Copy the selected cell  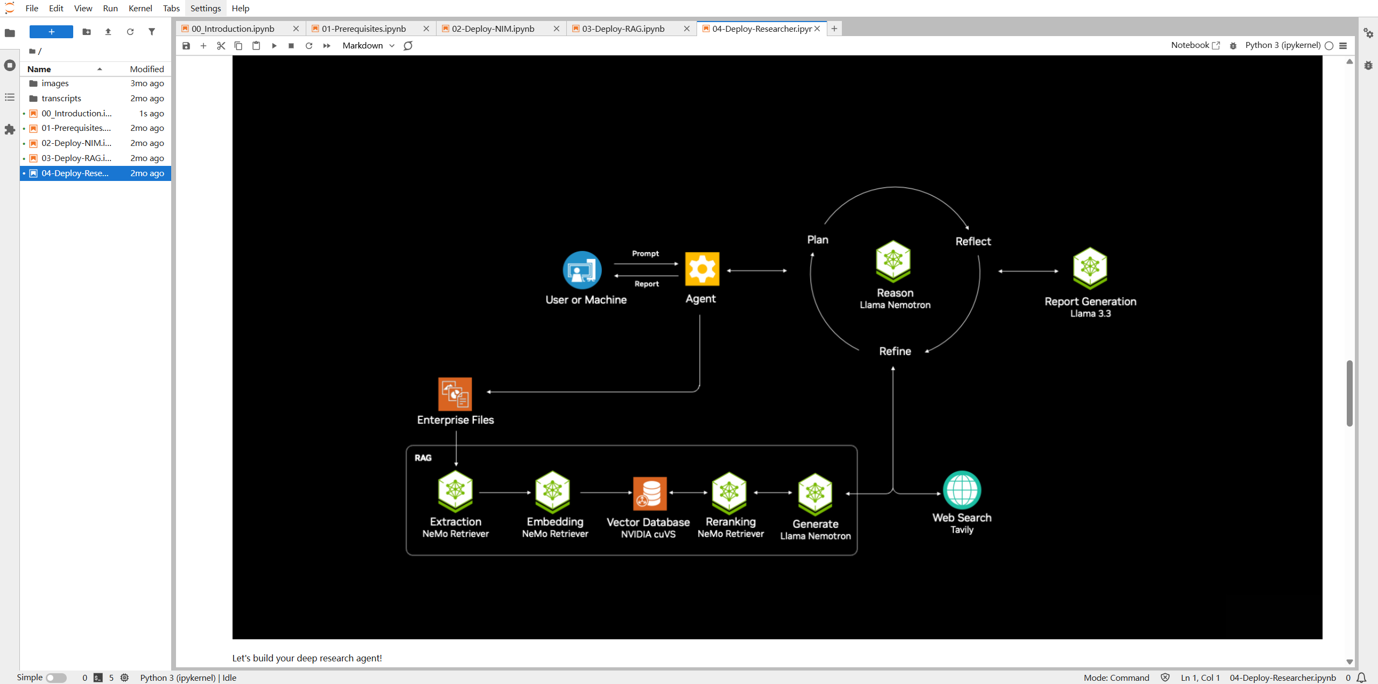click(238, 46)
